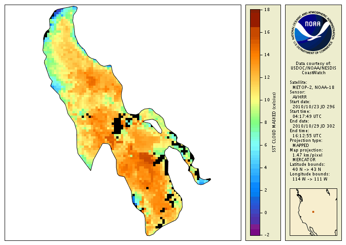Click the 'Projection type:' label
346x245 pixels.
(x=306, y=140)
